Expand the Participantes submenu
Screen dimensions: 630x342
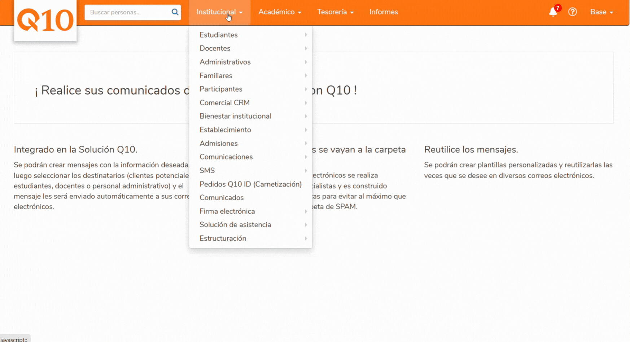point(250,89)
